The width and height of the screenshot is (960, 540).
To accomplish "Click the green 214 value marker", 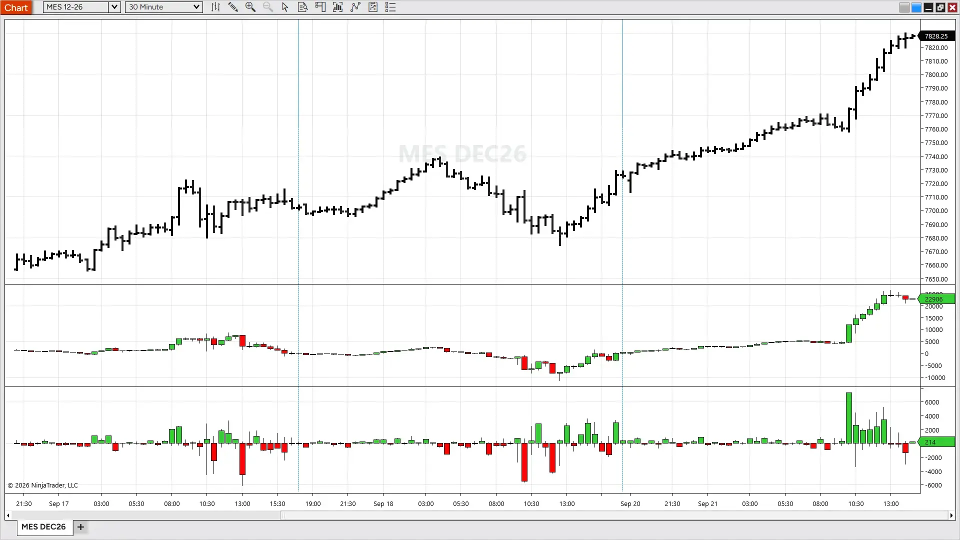I will click(x=936, y=442).
